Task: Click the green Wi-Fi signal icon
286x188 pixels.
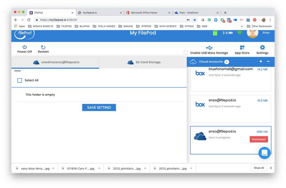Action: click(x=240, y=33)
